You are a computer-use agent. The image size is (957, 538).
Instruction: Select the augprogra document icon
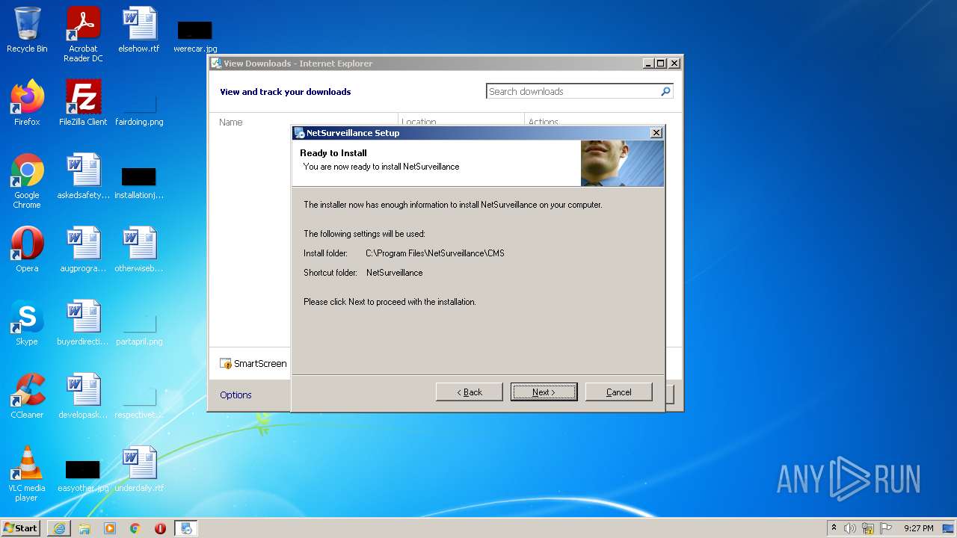point(83,250)
